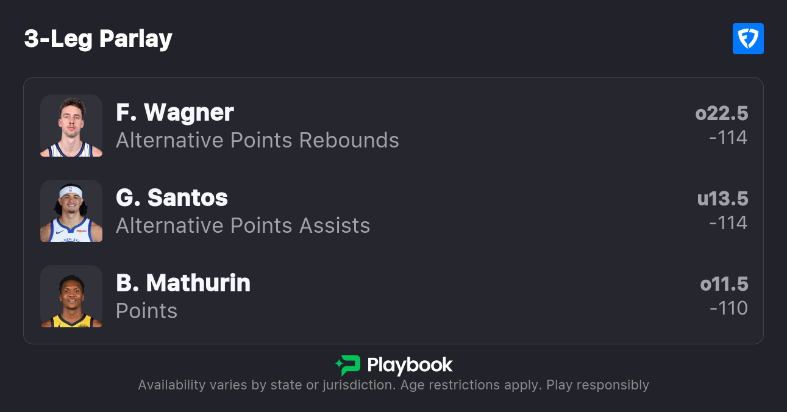Click the availability and age restrictions disclaimer
The height and width of the screenshot is (412, 787).
pos(393,385)
